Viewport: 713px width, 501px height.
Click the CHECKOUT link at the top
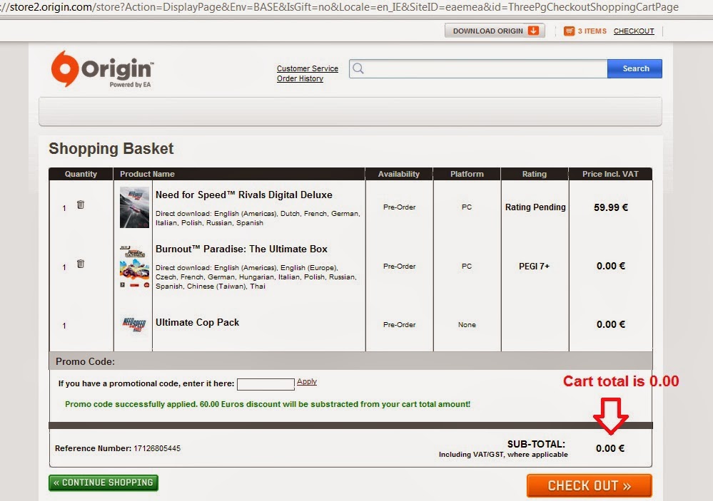(x=634, y=31)
